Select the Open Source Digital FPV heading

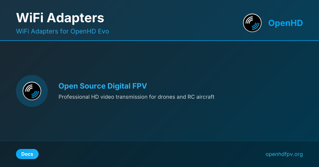point(103,86)
